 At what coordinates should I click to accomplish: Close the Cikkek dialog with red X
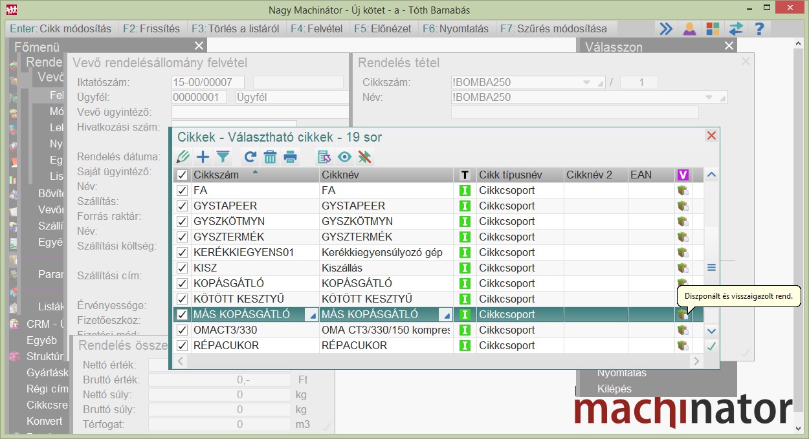(x=711, y=136)
